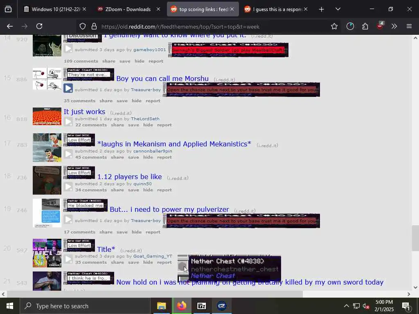419x314 pixels.
Task: Open thumbnail of Morshu post
Action: click(47, 79)
